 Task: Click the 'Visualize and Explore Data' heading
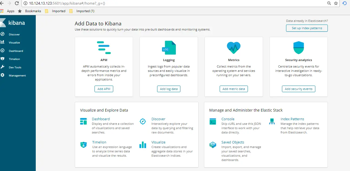[104, 110]
